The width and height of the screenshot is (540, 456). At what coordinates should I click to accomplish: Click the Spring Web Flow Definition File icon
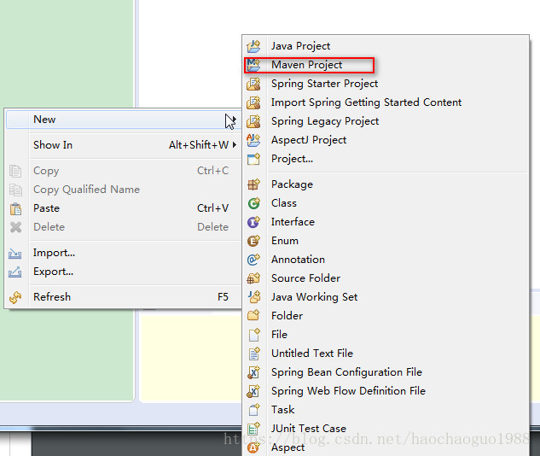254,391
